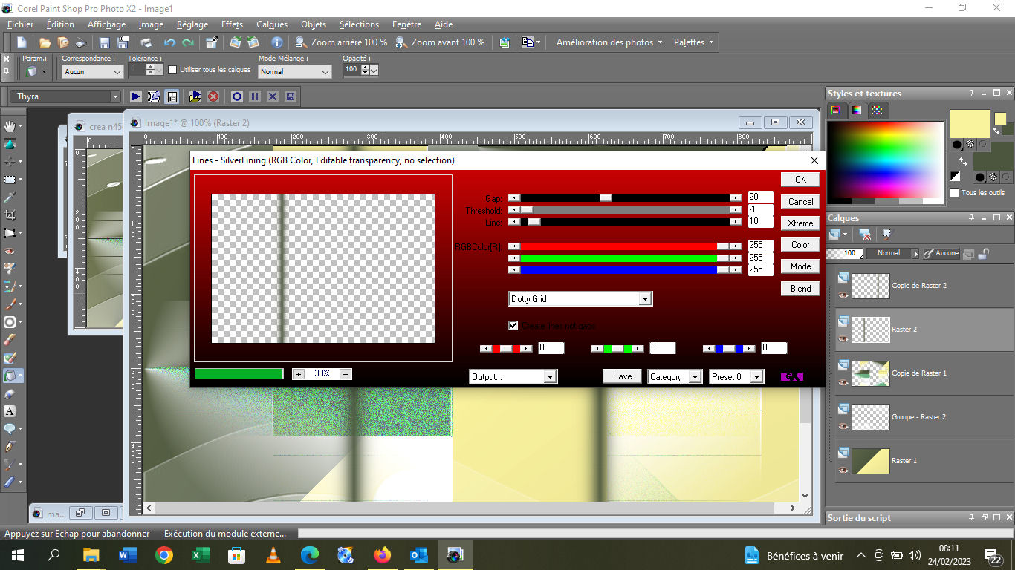The width and height of the screenshot is (1015, 570).
Task: Click the Blend button
Action: (x=800, y=288)
